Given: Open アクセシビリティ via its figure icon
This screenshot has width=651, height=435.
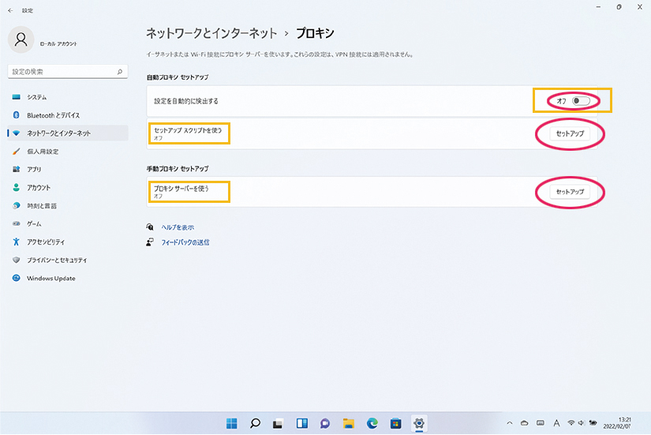Looking at the screenshot, I should 17,242.
